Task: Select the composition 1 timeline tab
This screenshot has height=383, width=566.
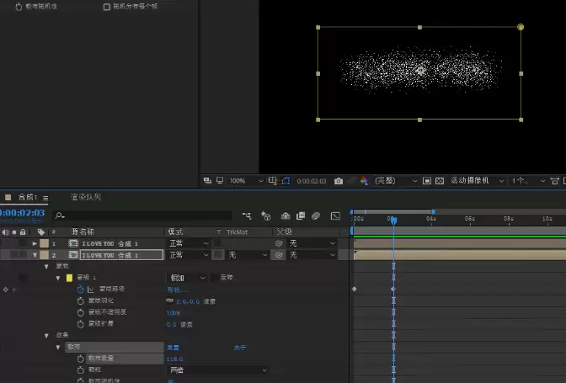Action: (x=28, y=197)
